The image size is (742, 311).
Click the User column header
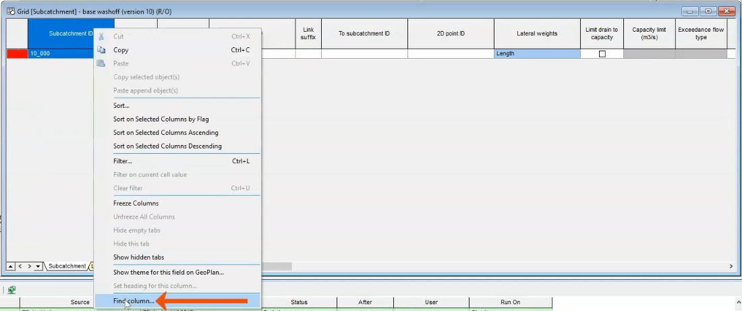(x=431, y=302)
